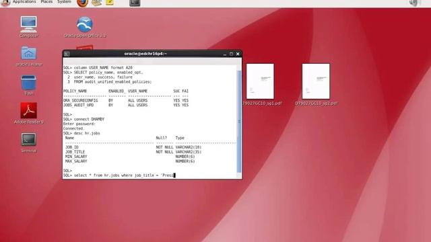The height and width of the screenshot is (242, 431).
Task: Click the 'Connected.' message text
Action: pyautogui.click(x=73, y=128)
